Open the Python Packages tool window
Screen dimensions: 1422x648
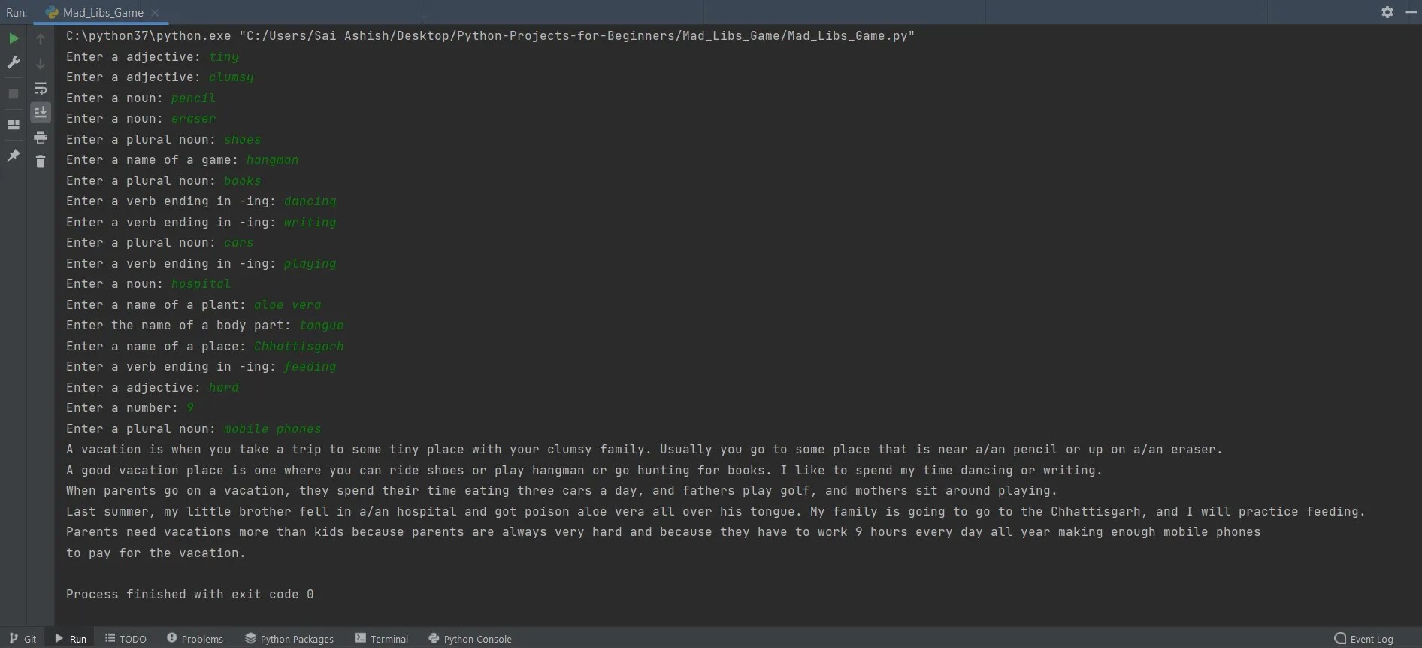pyautogui.click(x=289, y=639)
